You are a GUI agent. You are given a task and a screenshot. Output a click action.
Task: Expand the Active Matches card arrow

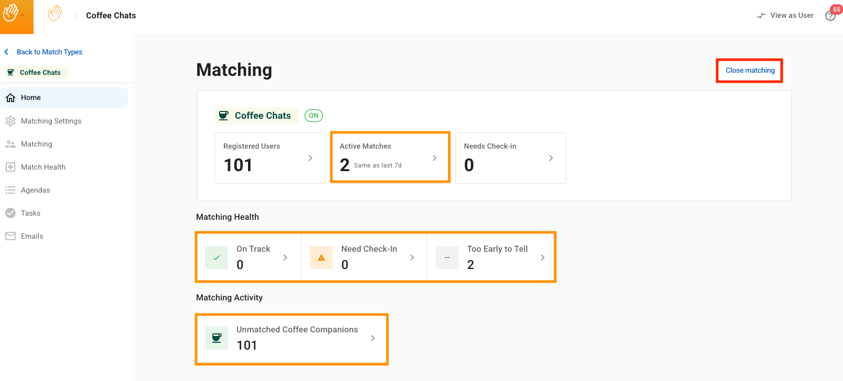435,158
